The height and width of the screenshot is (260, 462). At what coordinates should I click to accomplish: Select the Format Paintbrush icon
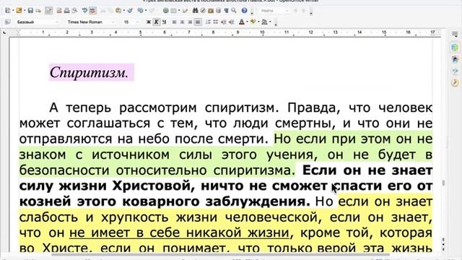tap(130, 11)
